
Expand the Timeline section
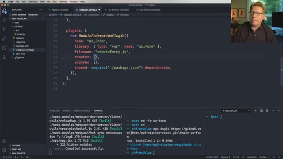(16, 149)
